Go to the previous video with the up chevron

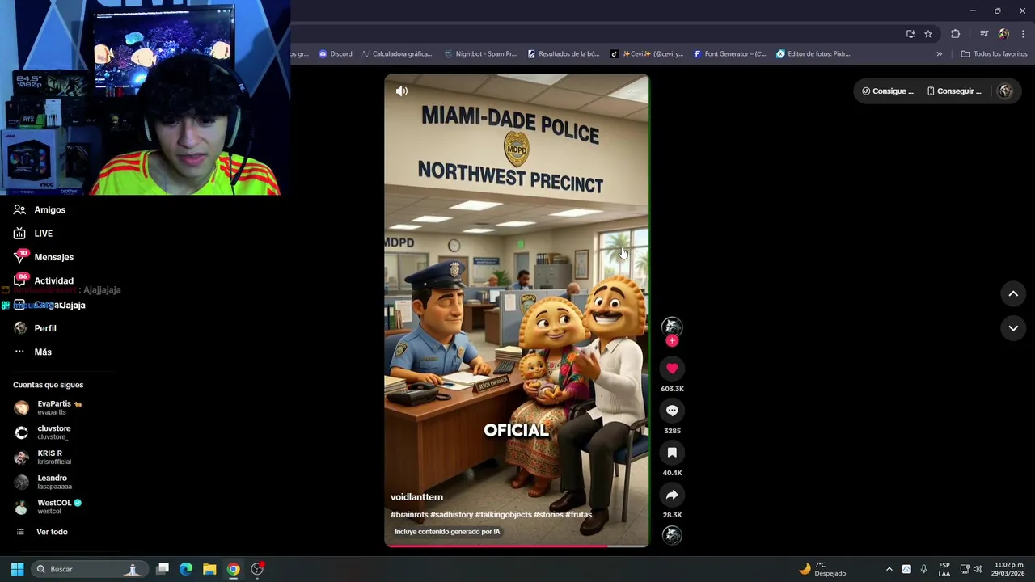point(1013,294)
